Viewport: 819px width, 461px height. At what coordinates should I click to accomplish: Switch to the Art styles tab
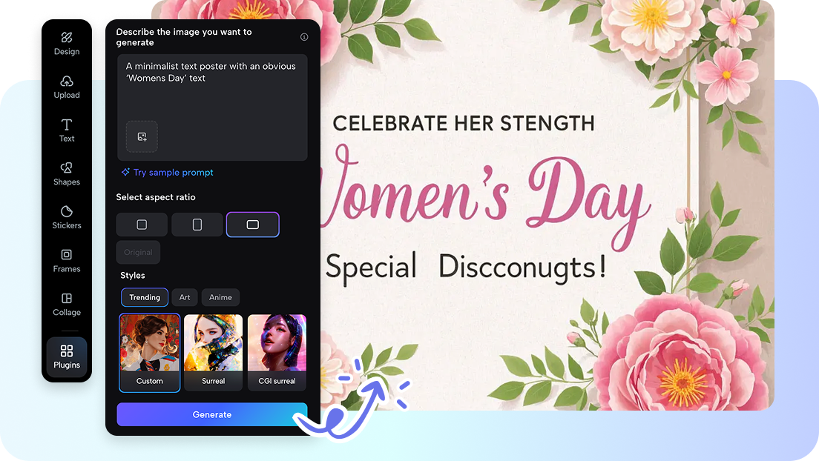click(185, 297)
